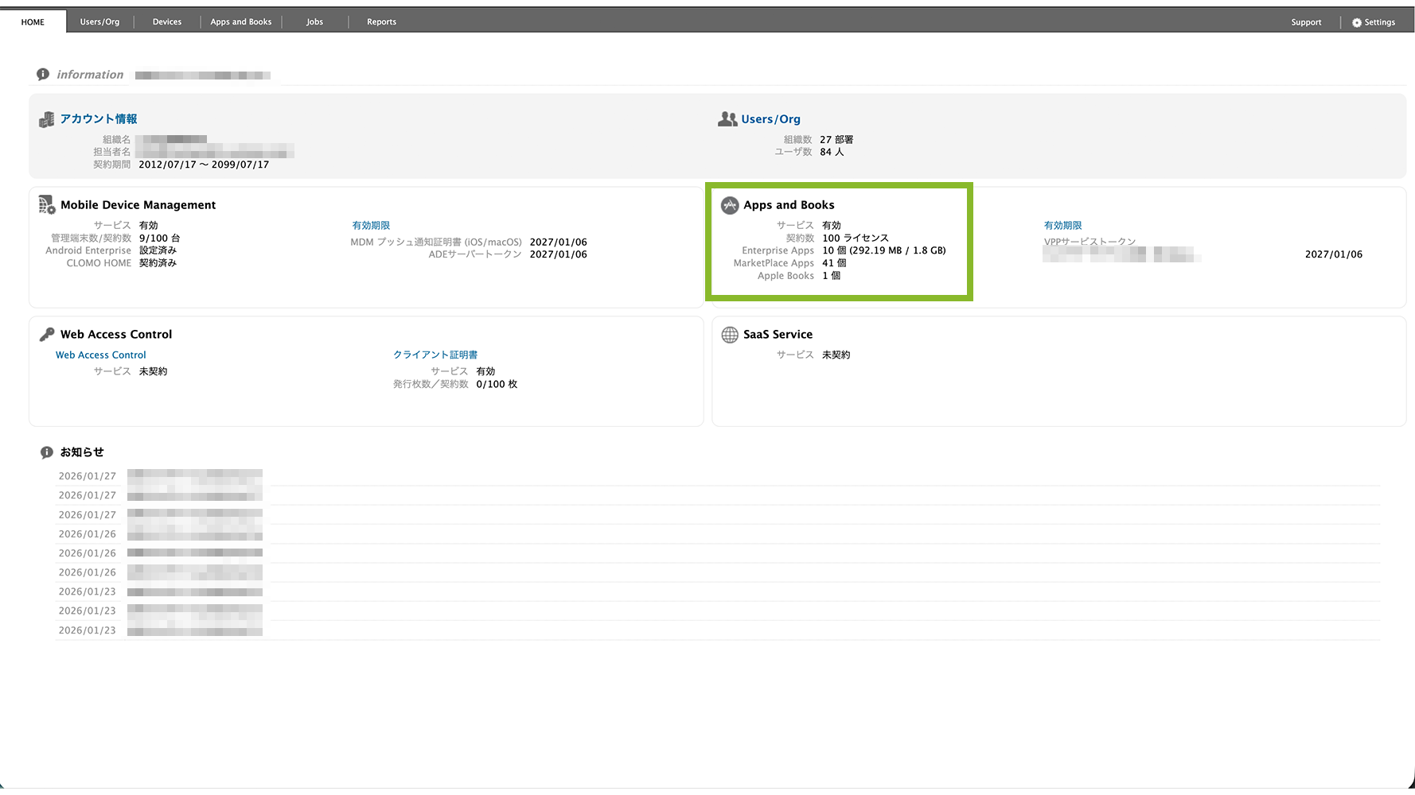Click the Mobile Device Management icon
1415x795 pixels.
(46, 205)
